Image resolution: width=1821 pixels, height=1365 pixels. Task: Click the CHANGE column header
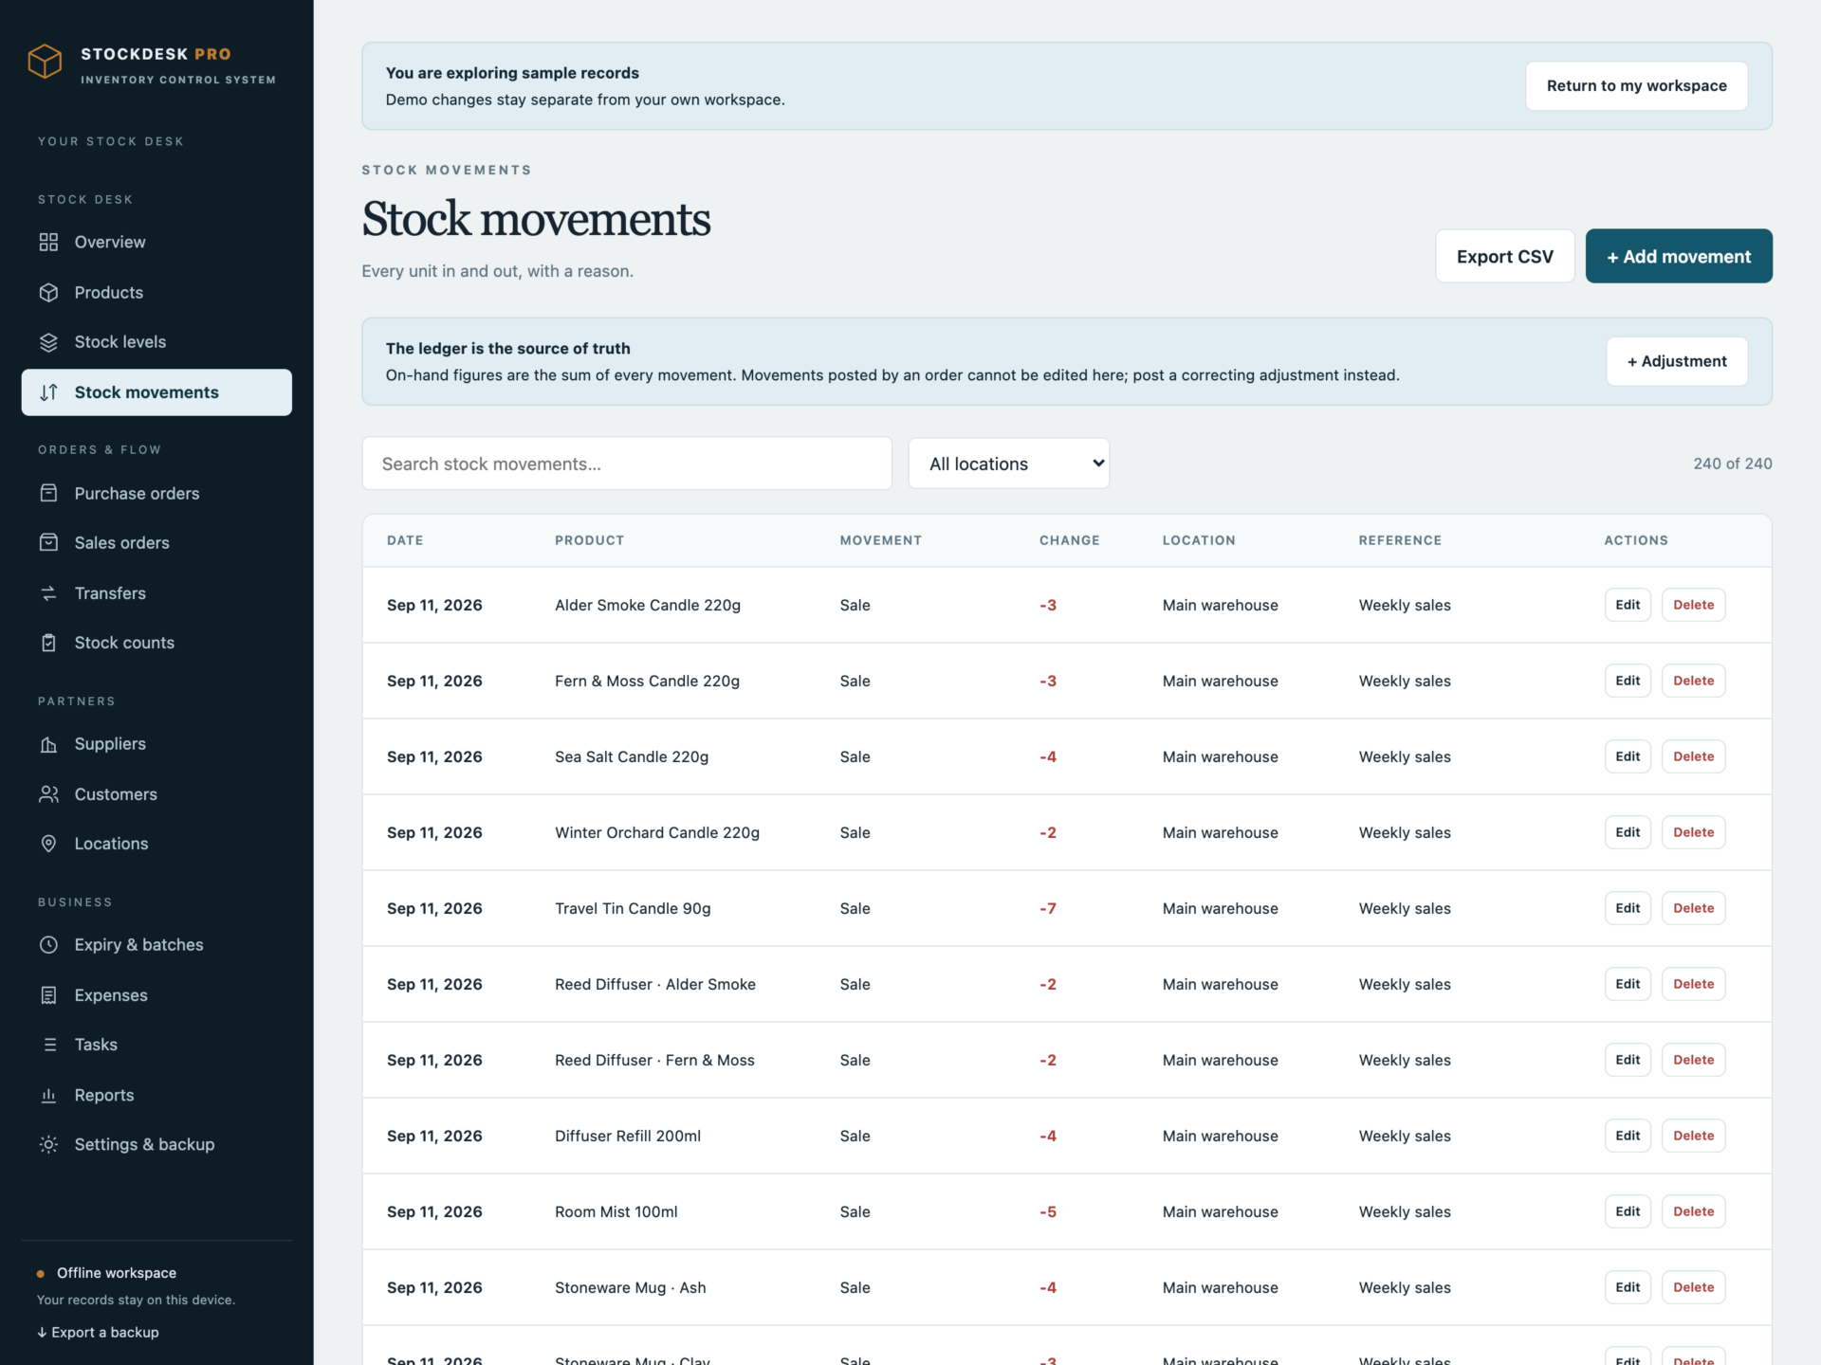(1070, 540)
